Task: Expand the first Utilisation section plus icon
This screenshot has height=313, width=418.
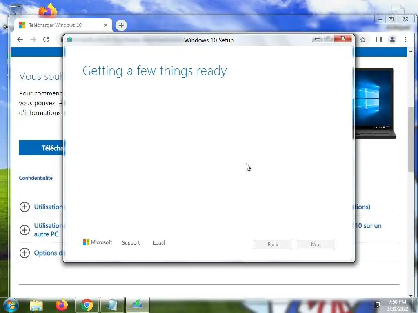Action: click(x=24, y=207)
